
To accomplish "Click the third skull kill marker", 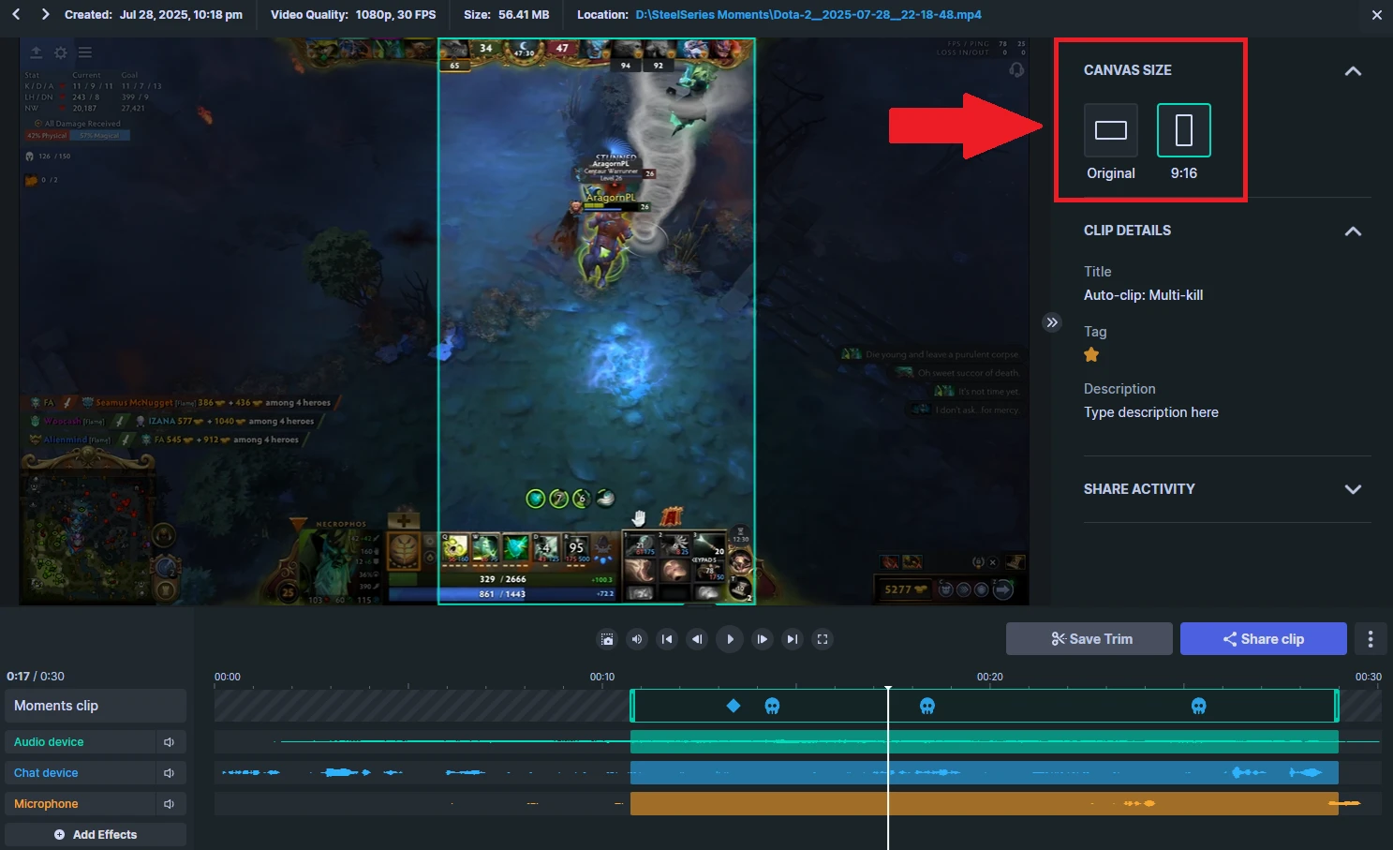I will tap(1198, 706).
